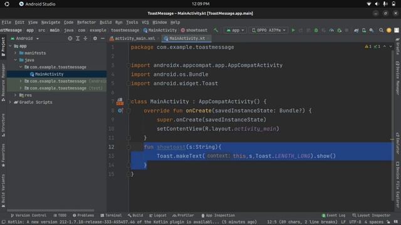Screen dimensions: 401x225
Task: Open the TODO tool window
Action: coord(60,216)
